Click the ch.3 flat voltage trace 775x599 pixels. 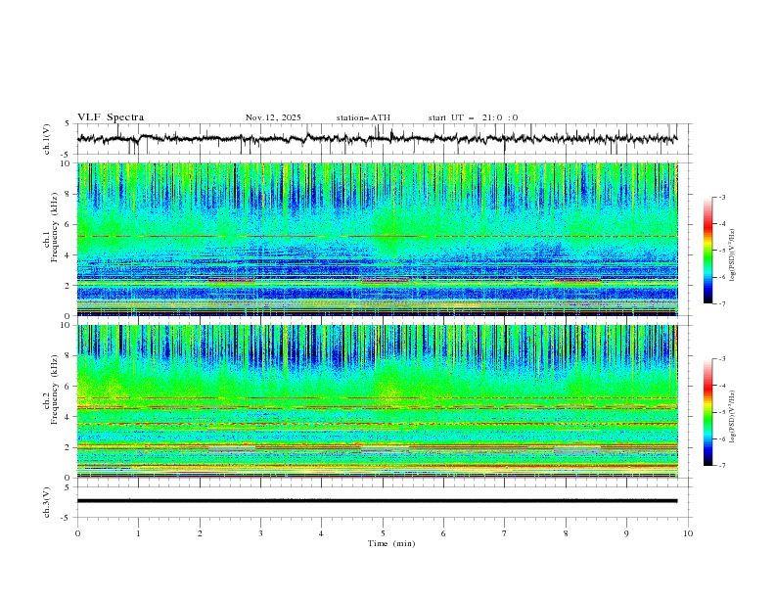[377, 501]
